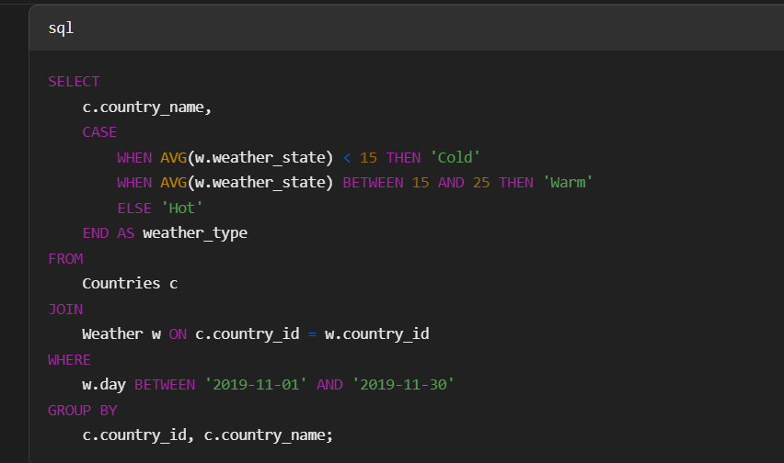Click 'c.country_name,' in the select list

pos(147,107)
